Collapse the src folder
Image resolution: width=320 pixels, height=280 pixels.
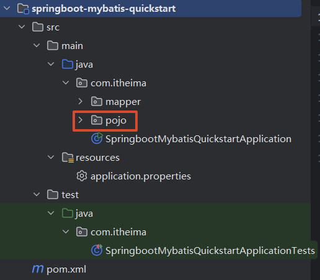[22, 27]
